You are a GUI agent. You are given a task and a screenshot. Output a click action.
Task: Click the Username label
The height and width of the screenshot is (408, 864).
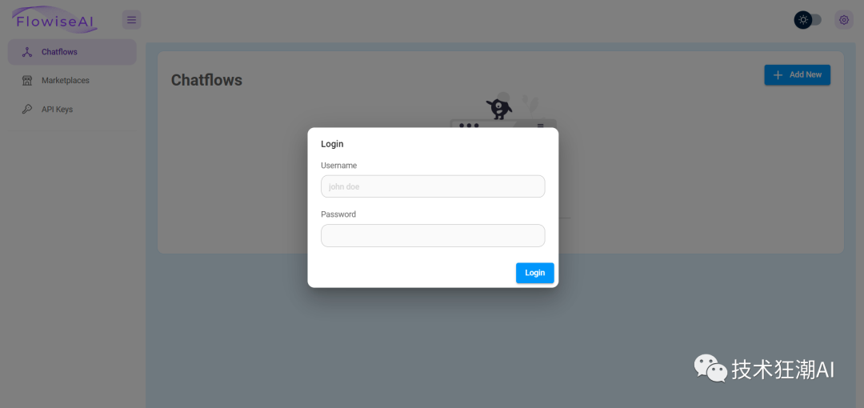(339, 166)
